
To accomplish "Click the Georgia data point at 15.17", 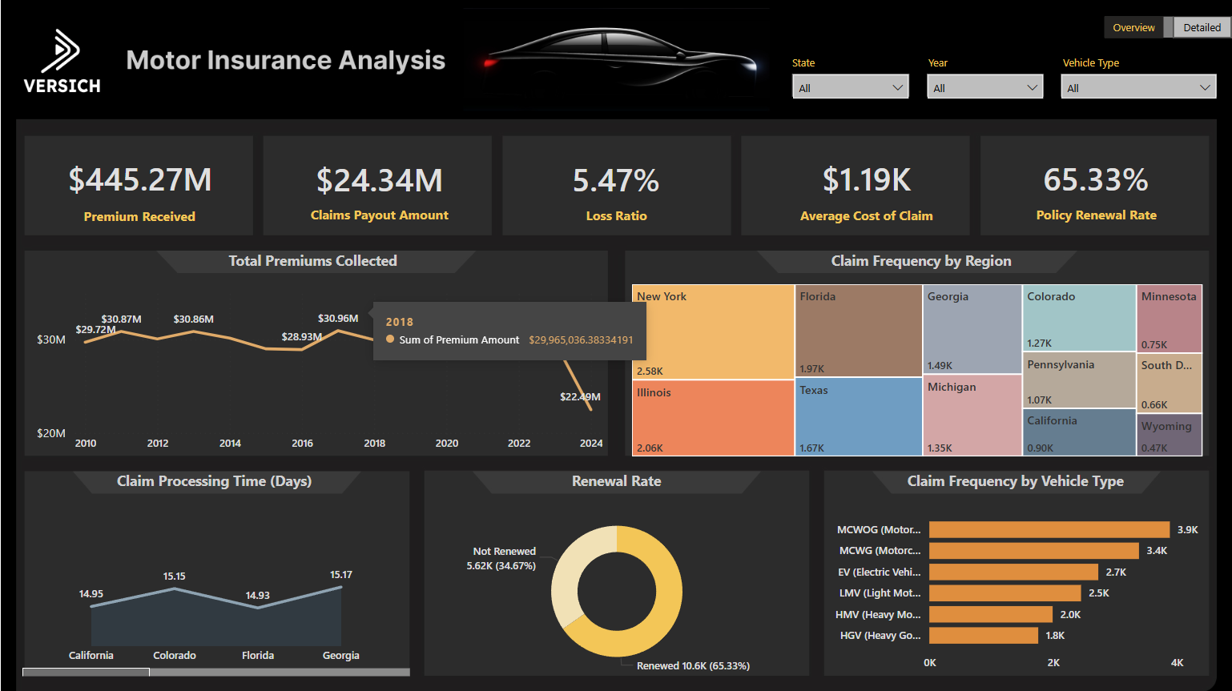I will click(341, 588).
